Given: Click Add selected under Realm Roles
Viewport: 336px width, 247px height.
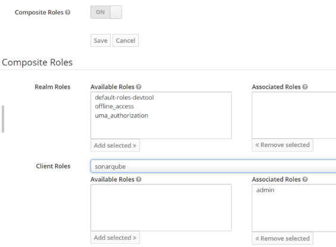Looking at the screenshot, I should pos(115,145).
